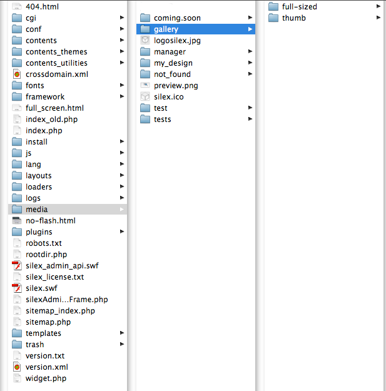Select the index.php file

click(x=68, y=130)
